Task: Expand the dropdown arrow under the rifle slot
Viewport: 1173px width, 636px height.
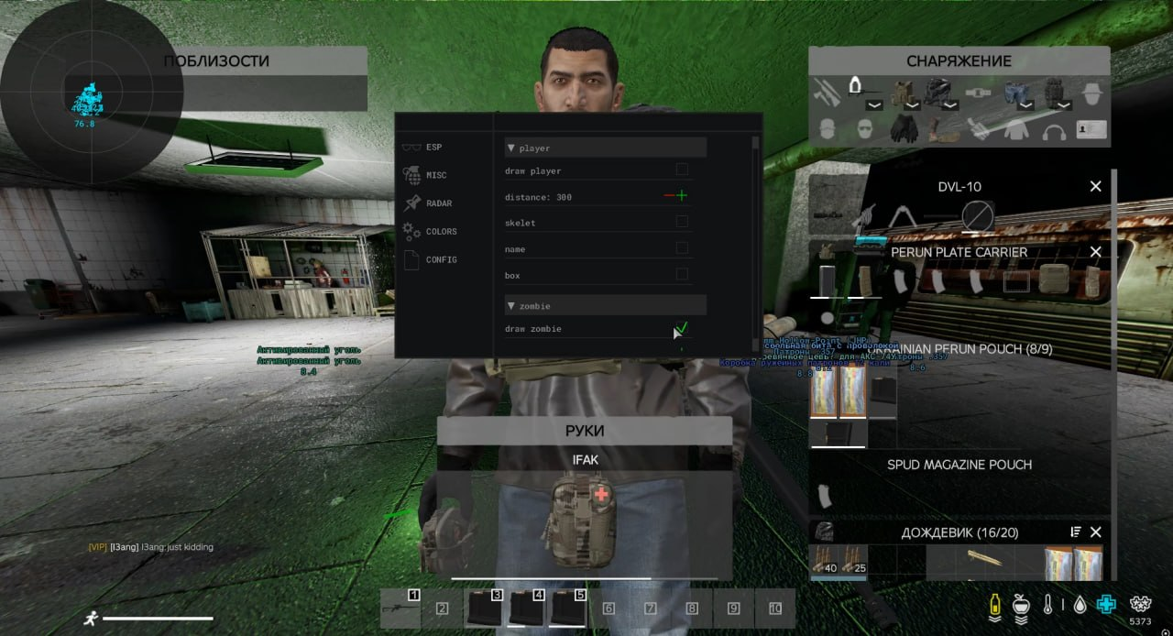Action: click(873, 105)
